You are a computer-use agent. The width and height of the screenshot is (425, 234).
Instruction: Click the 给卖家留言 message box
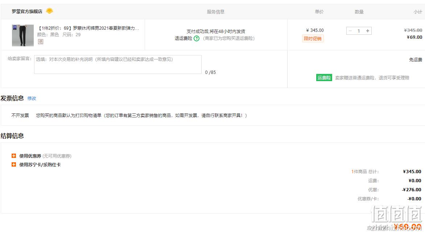click(x=117, y=64)
